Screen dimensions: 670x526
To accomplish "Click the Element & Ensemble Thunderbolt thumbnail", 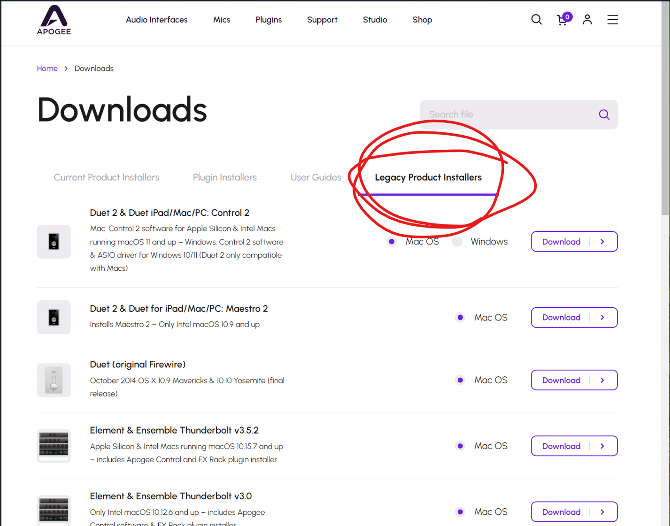I will click(54, 446).
